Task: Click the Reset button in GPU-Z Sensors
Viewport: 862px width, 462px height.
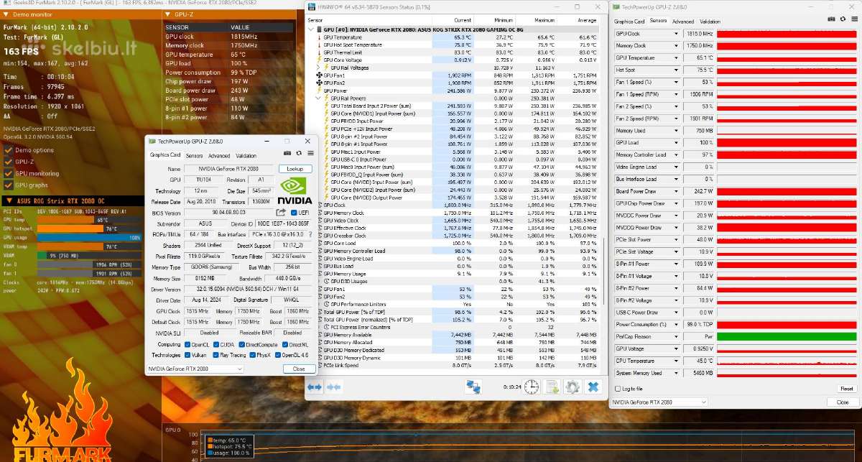Action: [846, 389]
